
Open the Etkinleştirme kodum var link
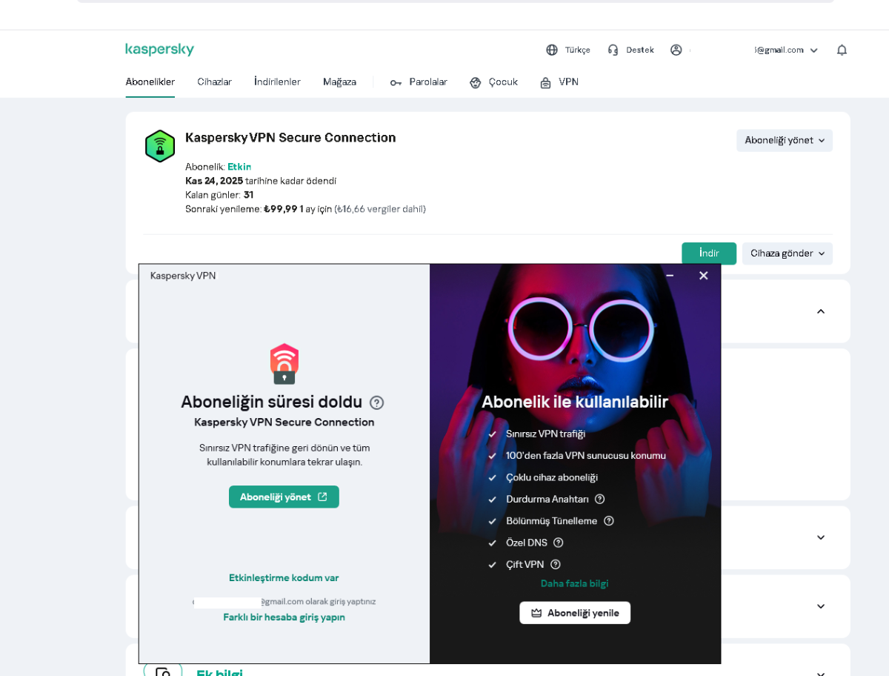[x=284, y=578]
